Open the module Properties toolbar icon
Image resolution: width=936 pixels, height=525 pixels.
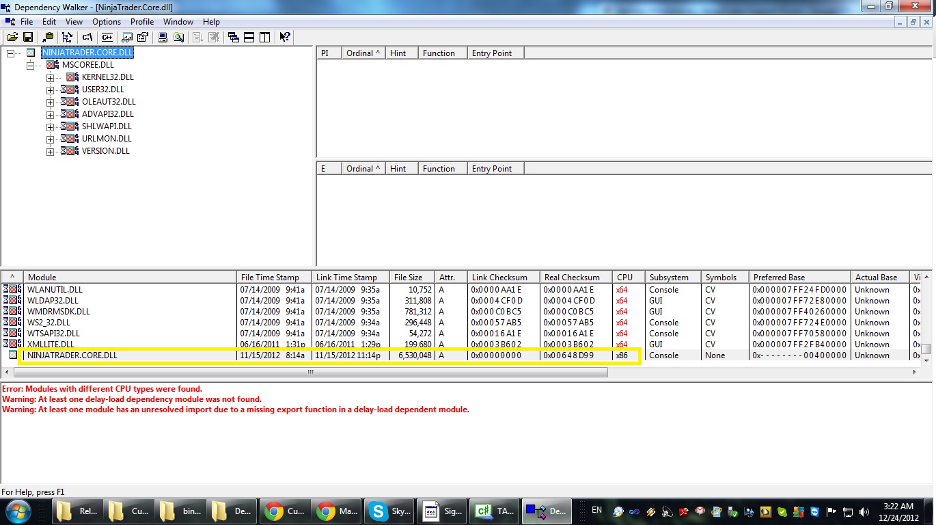143,37
